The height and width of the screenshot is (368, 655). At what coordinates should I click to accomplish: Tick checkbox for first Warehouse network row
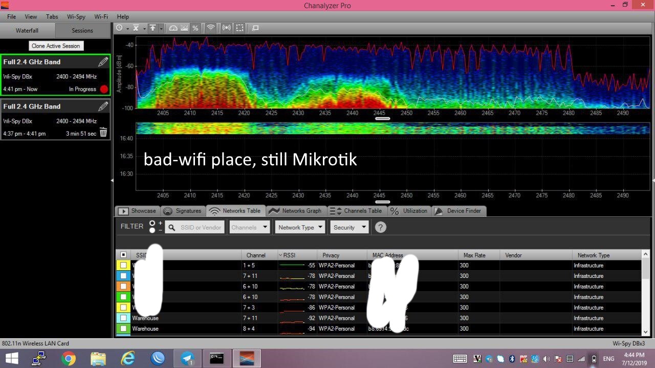pyautogui.click(x=123, y=318)
